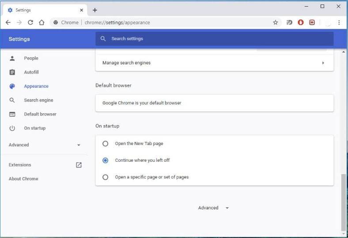Go to Appearance section
This screenshot has height=238, width=348.
pyautogui.click(x=36, y=86)
